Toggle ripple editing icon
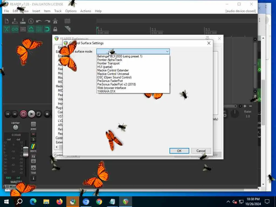276x207 pixels. pyautogui.click(x=23, y=29)
